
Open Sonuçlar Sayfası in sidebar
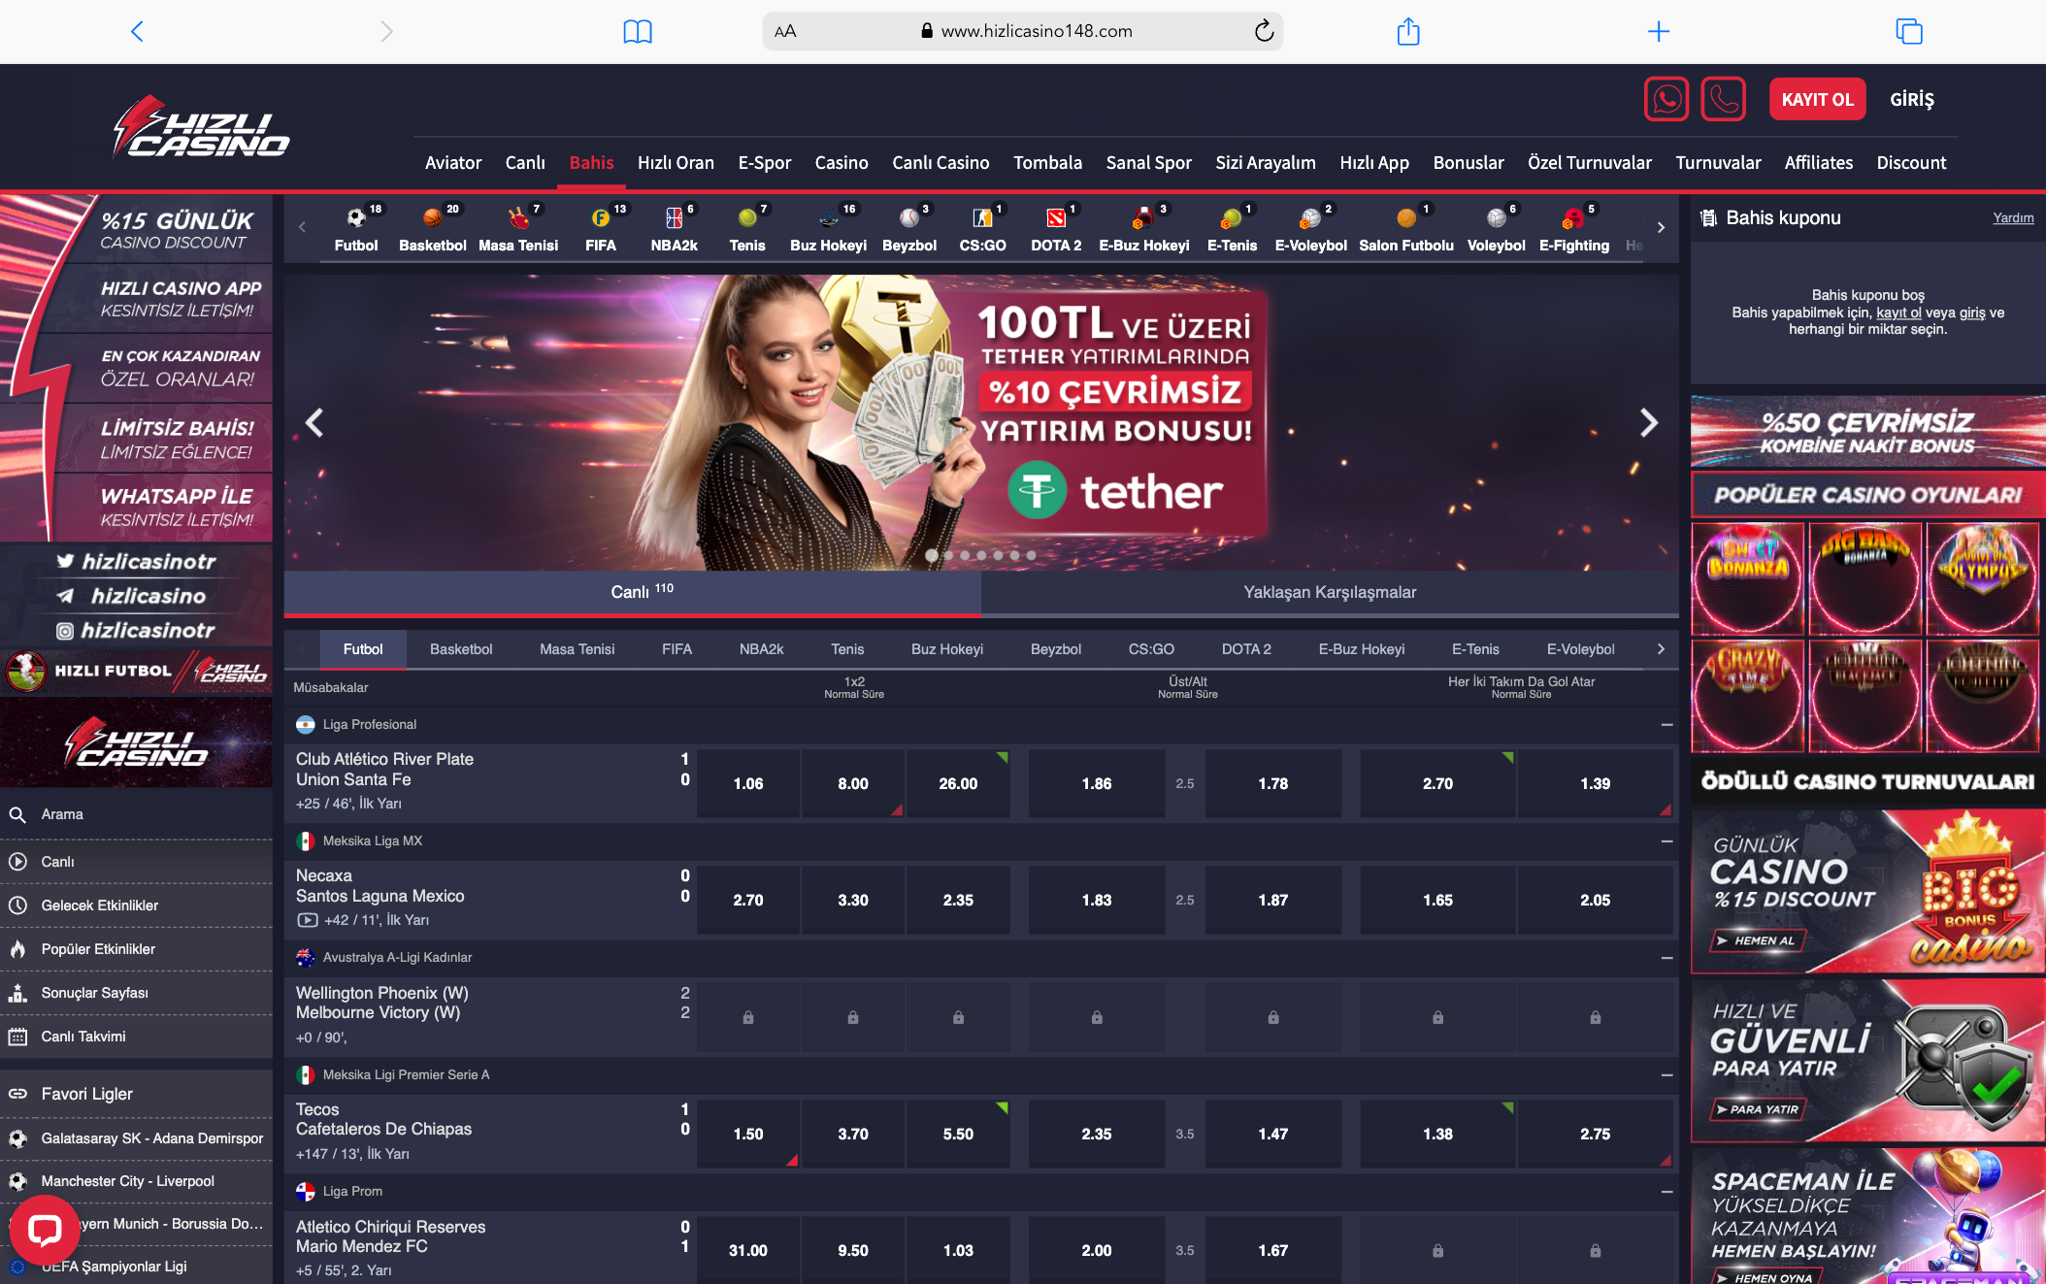[136, 993]
